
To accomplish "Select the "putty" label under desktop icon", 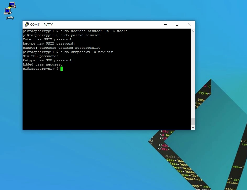I will coord(10,18).
